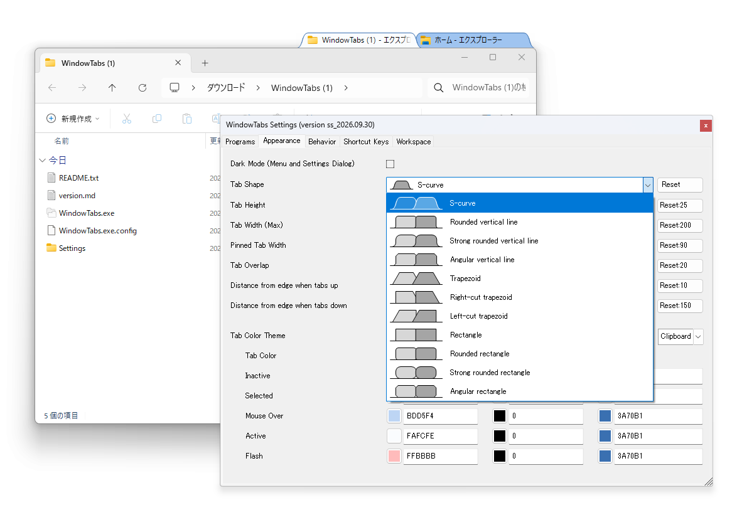
Task: Open the Clipboard dropdown arrow
Action: tap(698, 336)
